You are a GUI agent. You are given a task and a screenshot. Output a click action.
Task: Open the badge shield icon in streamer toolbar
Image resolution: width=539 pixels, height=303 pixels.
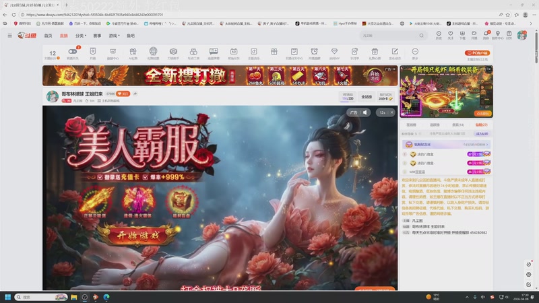point(93,52)
